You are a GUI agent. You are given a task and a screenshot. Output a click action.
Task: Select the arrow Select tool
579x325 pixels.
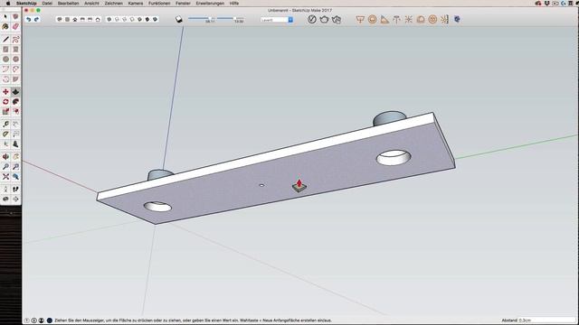[5, 17]
